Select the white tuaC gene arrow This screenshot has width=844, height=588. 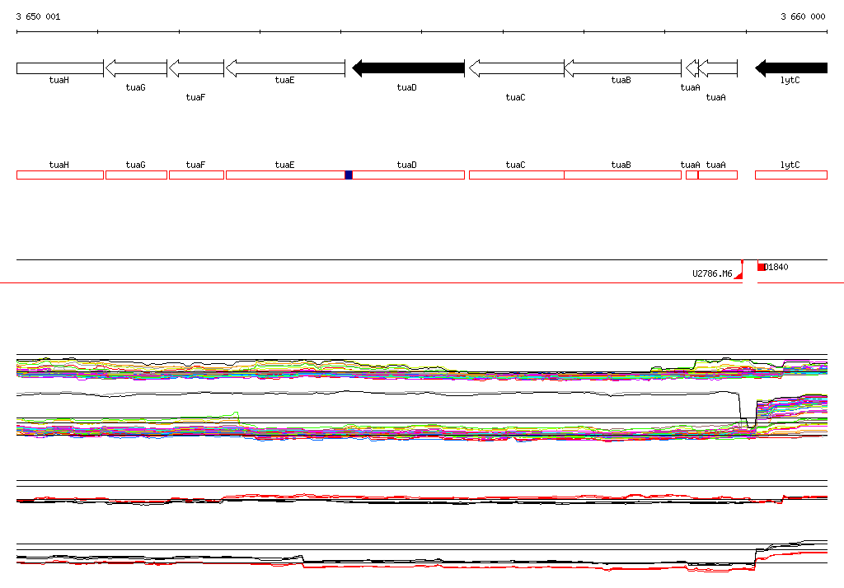[x=516, y=68]
